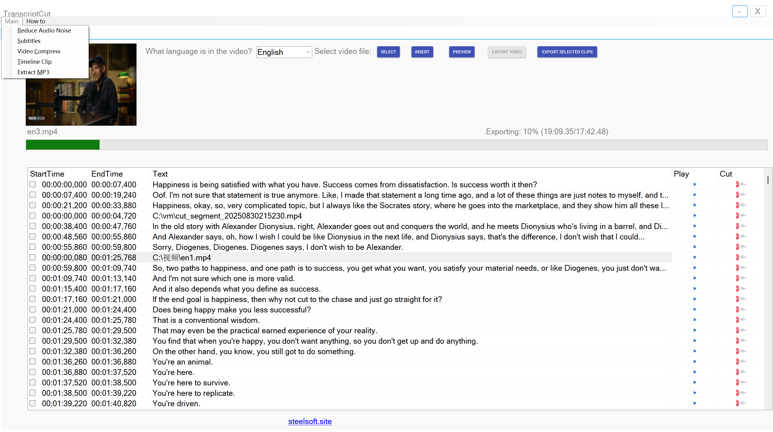Play 'On the other hand, you know' row
This screenshot has height=432, width=773.
(695, 351)
